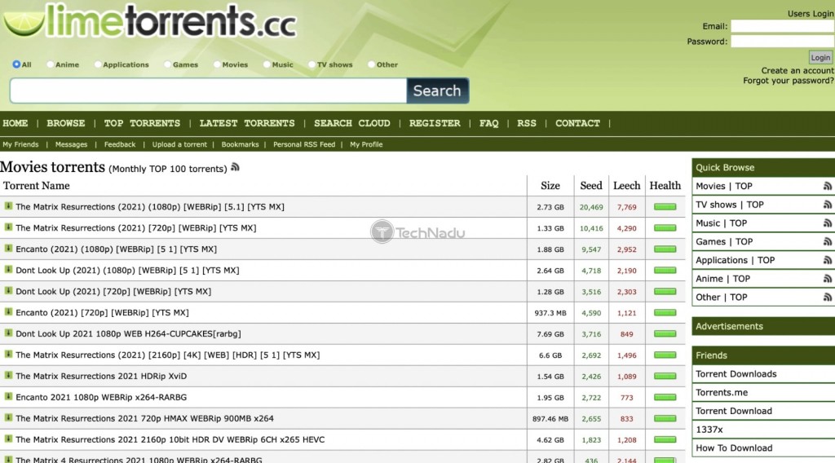This screenshot has width=835, height=463.
Task: Open Torrent Downloads friend link
Action: click(x=736, y=374)
